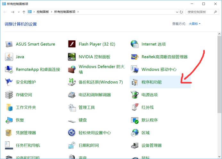Image resolution: width=222 pixels, height=159 pixels.
Task: Click the 搜索控制面板 search field
Action: [x=202, y=12]
